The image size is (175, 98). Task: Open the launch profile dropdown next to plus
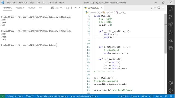point(63,8)
